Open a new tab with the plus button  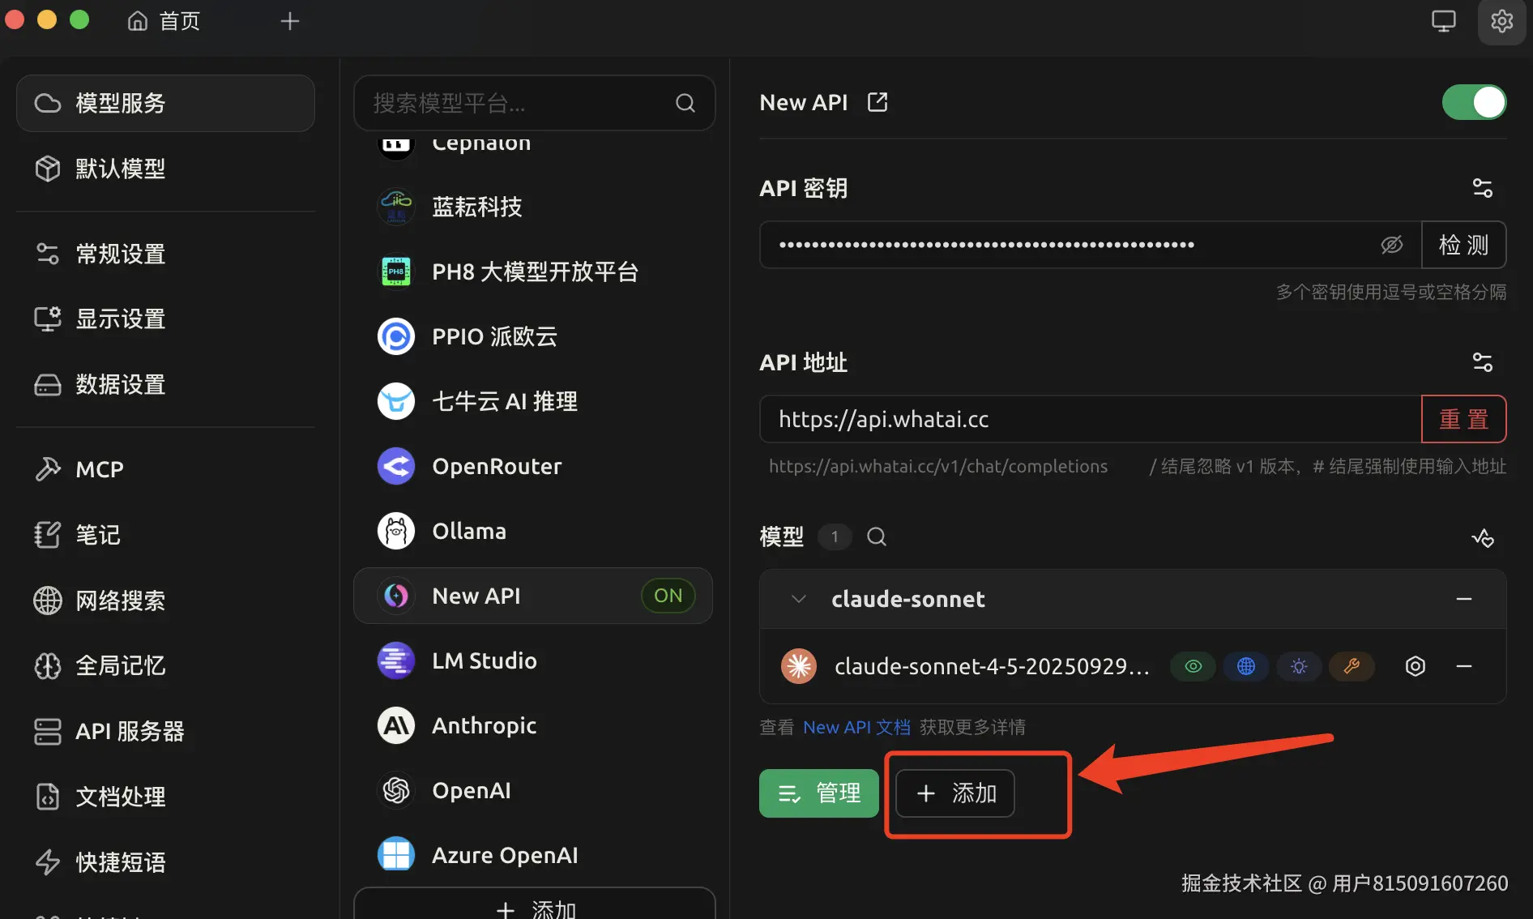pyautogui.click(x=289, y=20)
